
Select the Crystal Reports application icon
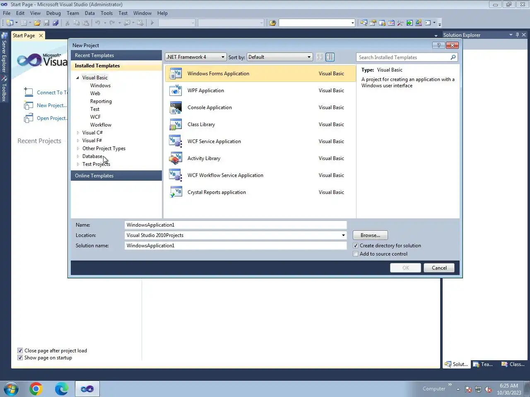(176, 192)
